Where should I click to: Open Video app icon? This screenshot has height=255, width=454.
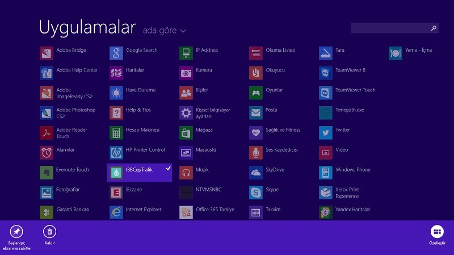click(325, 153)
